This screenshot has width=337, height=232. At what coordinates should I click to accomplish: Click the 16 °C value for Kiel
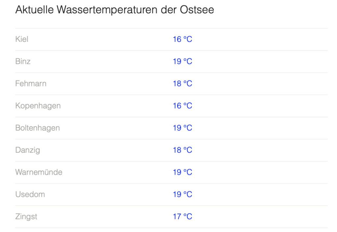tap(182, 39)
